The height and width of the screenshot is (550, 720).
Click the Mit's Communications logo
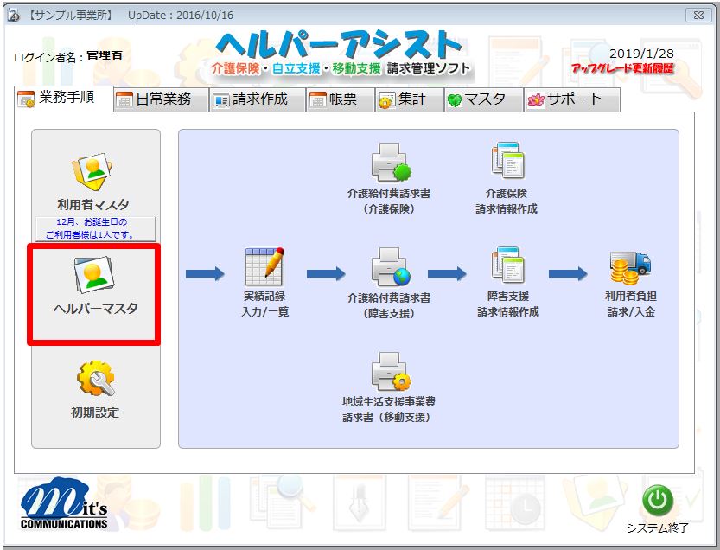pyautogui.click(x=65, y=507)
